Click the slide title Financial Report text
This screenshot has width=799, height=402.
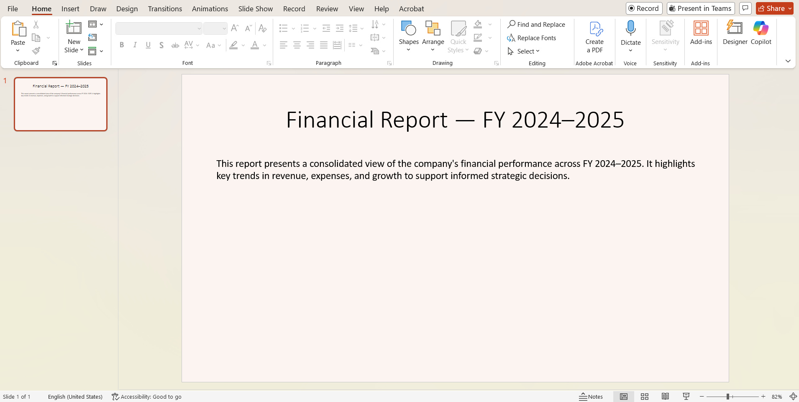(455, 120)
